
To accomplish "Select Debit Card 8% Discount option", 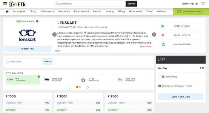I will click(133, 80).
